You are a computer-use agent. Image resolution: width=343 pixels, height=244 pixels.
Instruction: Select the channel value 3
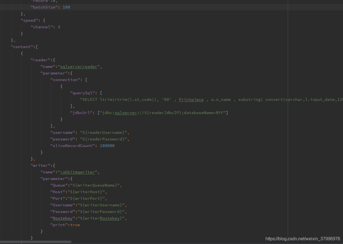coord(59,27)
